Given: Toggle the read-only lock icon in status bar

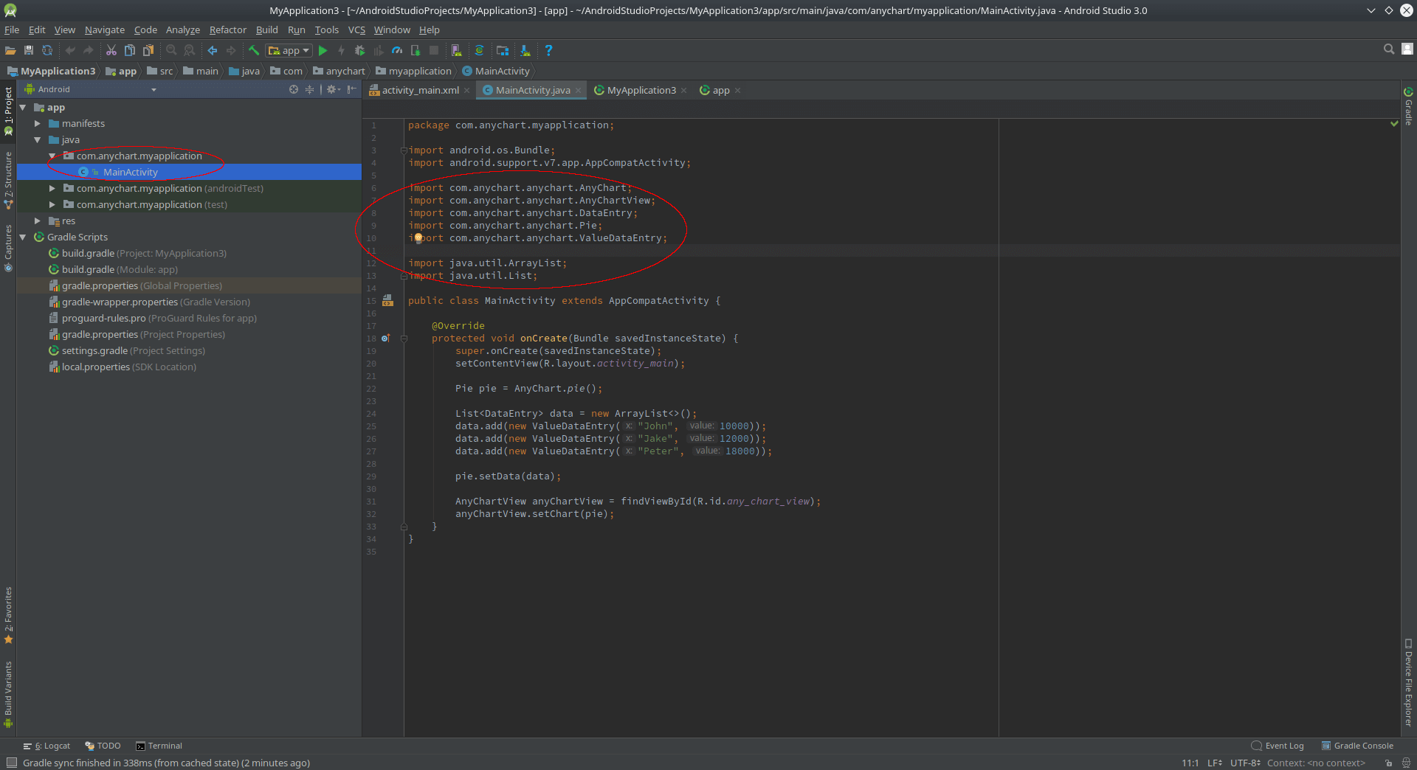Looking at the screenshot, I should (1388, 763).
